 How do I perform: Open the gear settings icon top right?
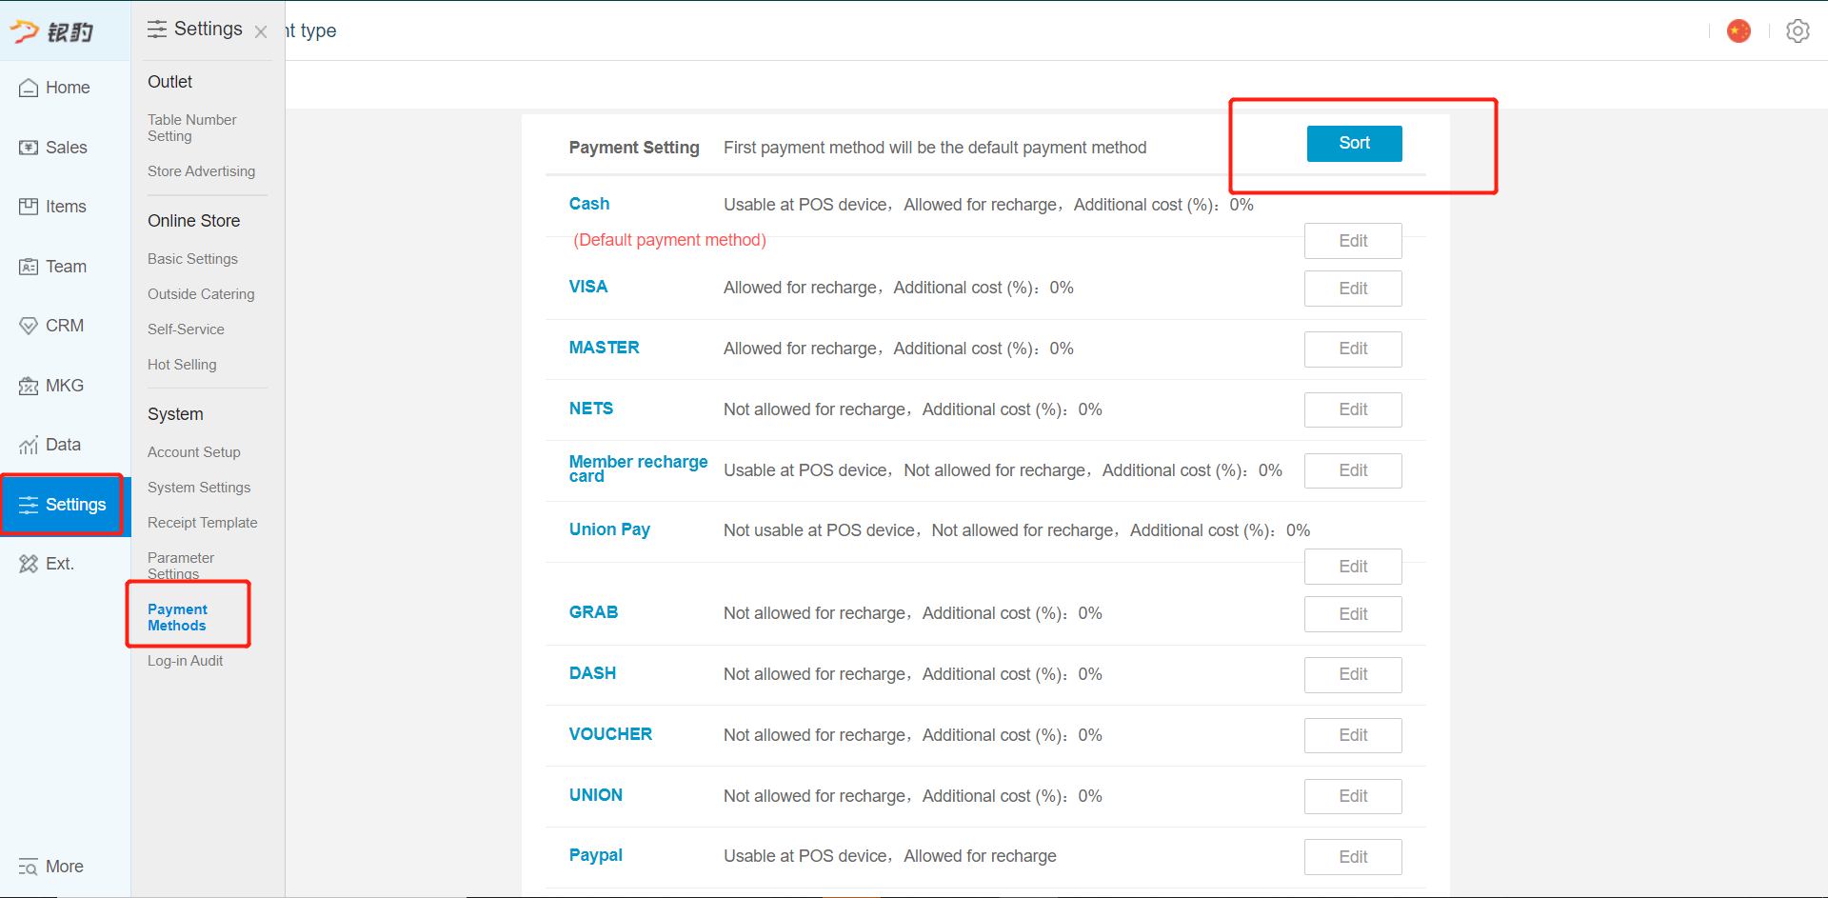click(x=1798, y=30)
